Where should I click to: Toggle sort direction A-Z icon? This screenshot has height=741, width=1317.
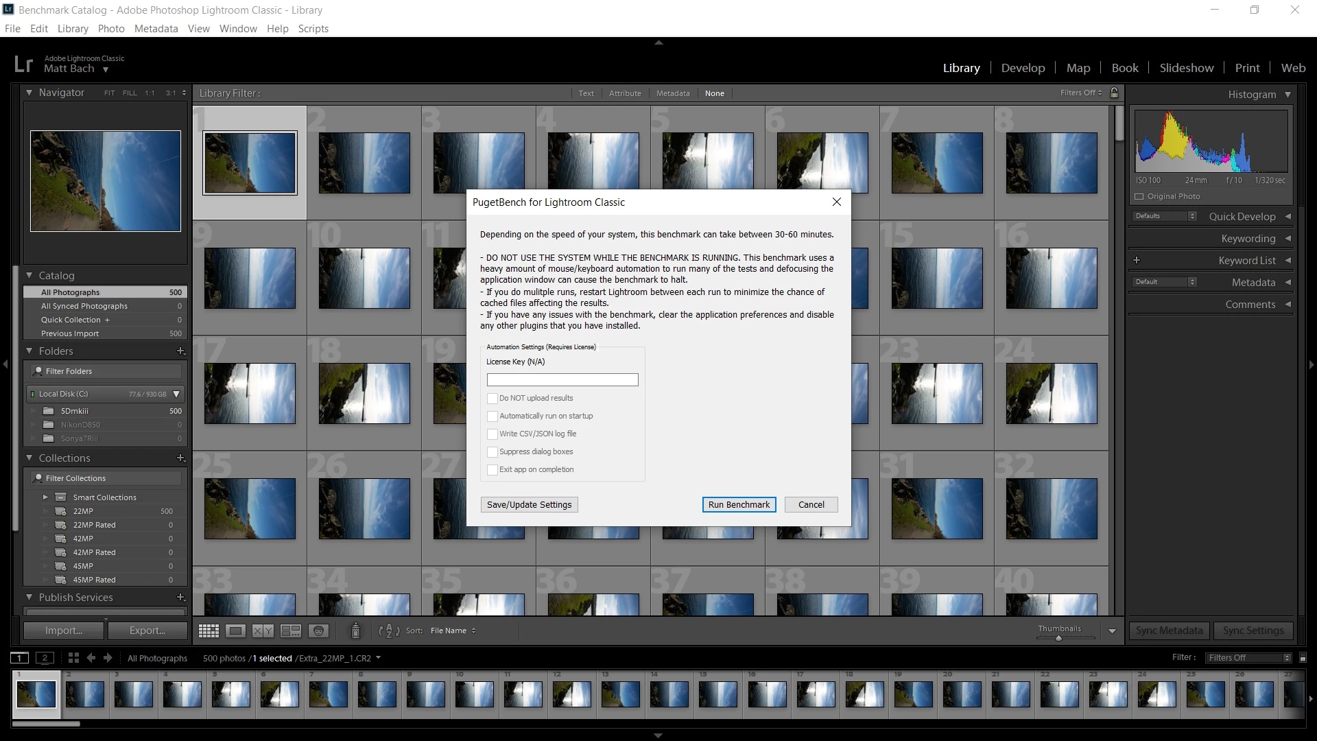(x=388, y=631)
